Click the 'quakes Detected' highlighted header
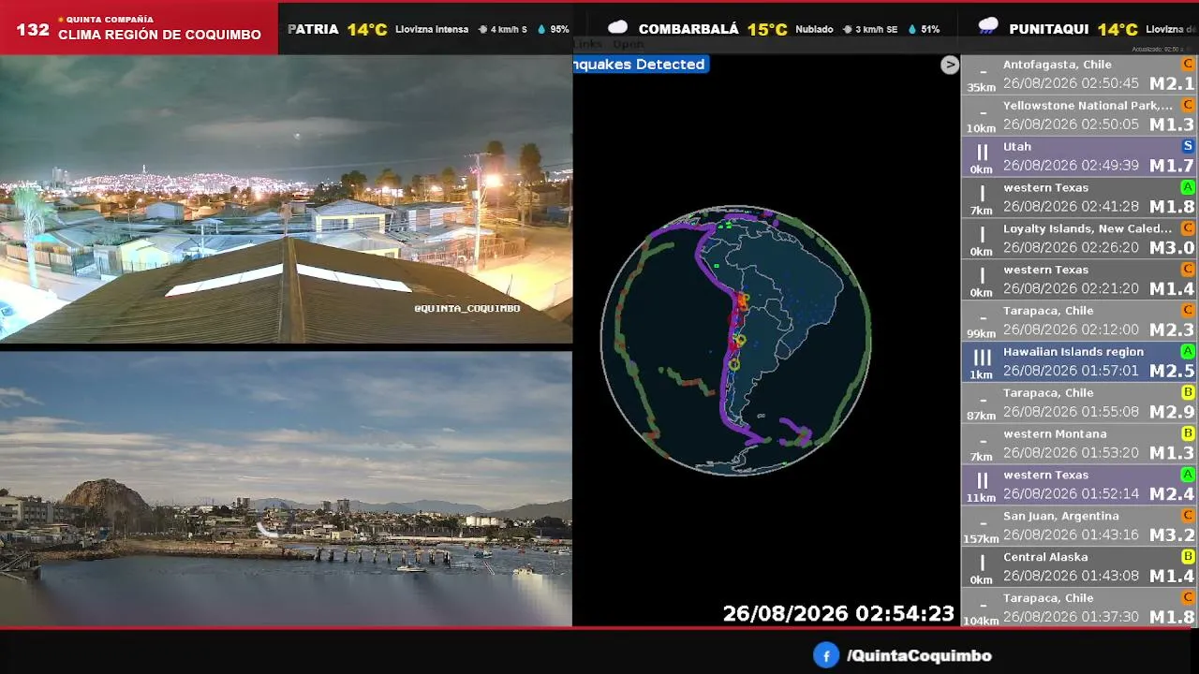The width and height of the screenshot is (1199, 674). 640,65
